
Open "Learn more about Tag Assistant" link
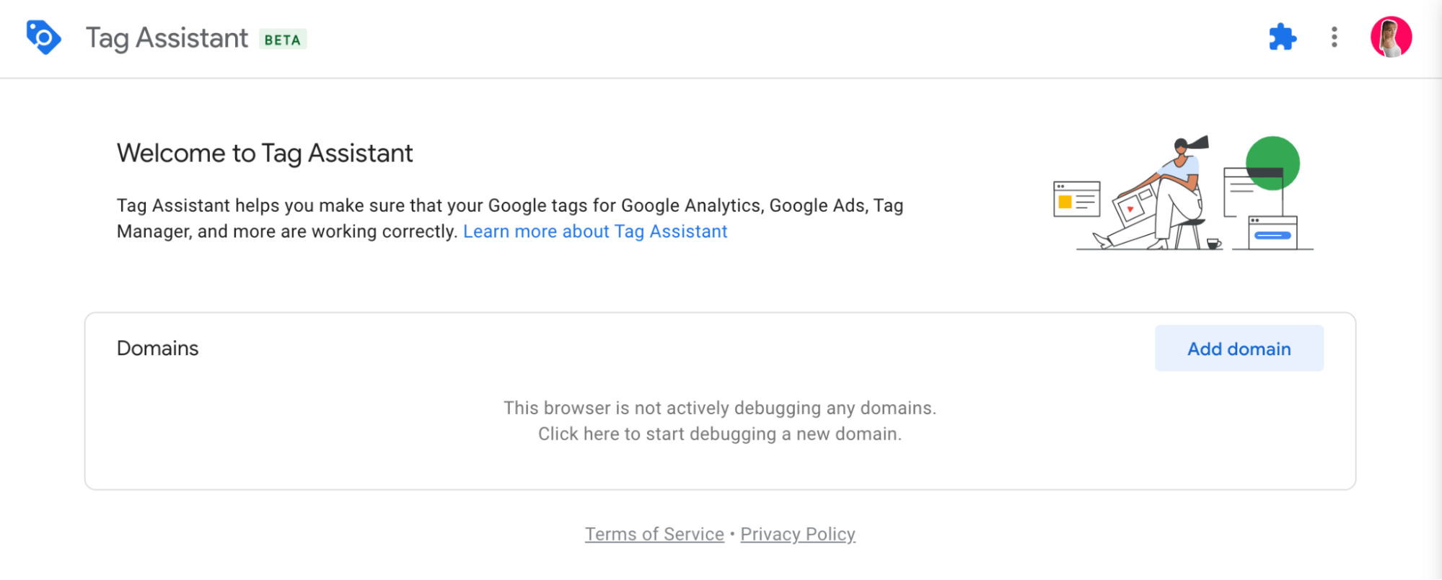pyautogui.click(x=595, y=231)
